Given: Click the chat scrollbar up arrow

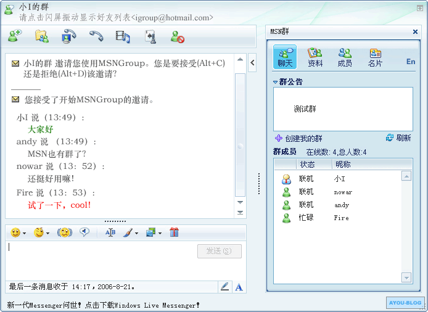Looking at the screenshot, I should point(240,59).
